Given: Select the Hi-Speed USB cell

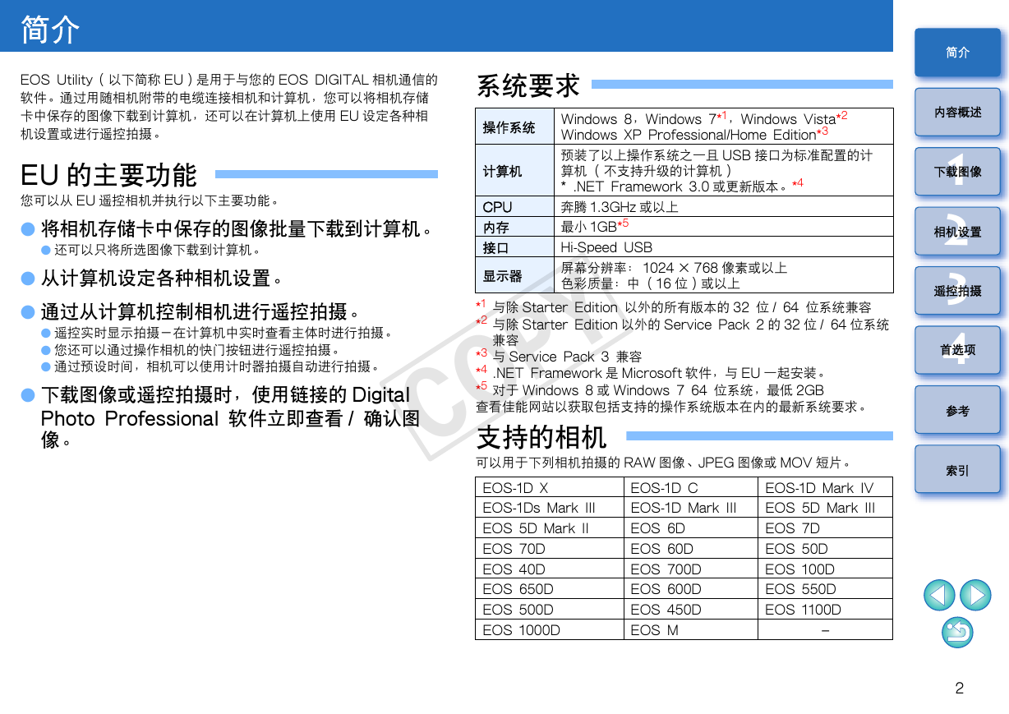Looking at the screenshot, I should point(725,247).
